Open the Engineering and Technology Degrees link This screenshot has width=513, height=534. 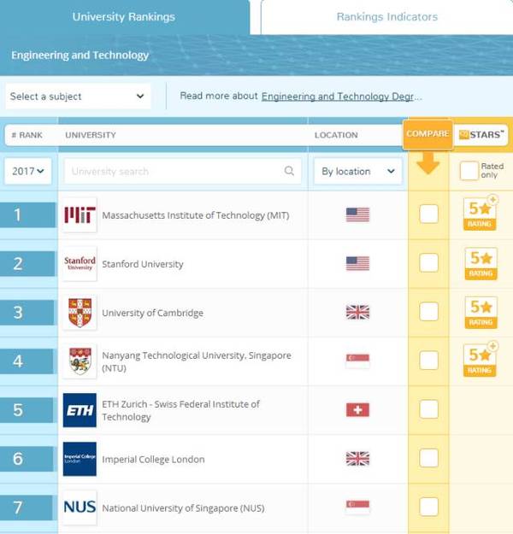pyautogui.click(x=341, y=97)
